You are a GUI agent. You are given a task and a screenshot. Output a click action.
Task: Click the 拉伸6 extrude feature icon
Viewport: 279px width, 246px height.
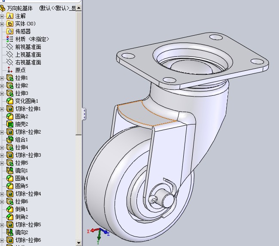[x=10, y=201]
